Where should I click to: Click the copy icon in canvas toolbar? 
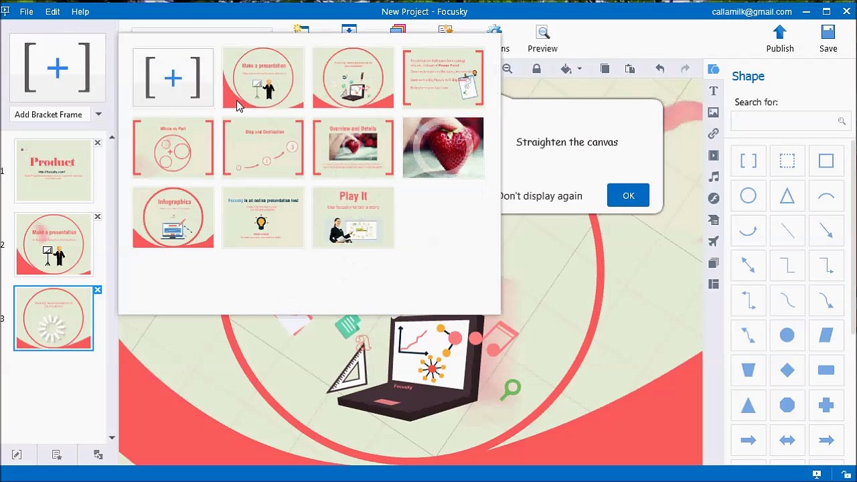(605, 69)
